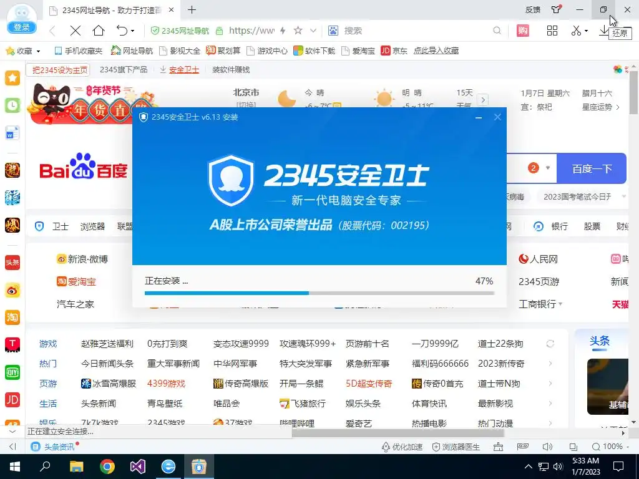Click the sidebar collapse arrow at bottom-left
Image resolution: width=639 pixels, height=479 pixels.
point(12,447)
